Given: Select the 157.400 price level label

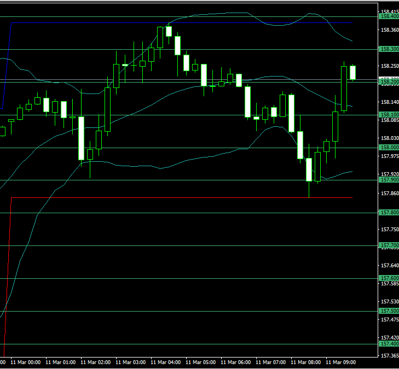Looking at the screenshot, I should (x=389, y=343).
